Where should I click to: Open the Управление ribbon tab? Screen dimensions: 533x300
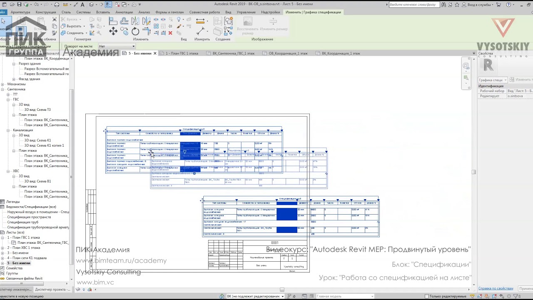[x=246, y=12]
